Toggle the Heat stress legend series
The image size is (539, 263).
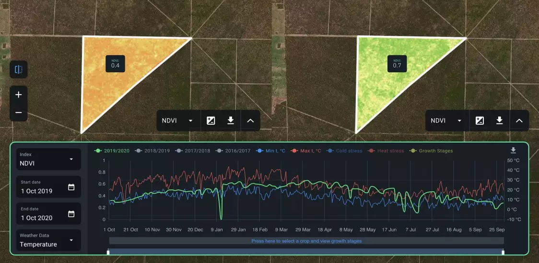coord(385,151)
